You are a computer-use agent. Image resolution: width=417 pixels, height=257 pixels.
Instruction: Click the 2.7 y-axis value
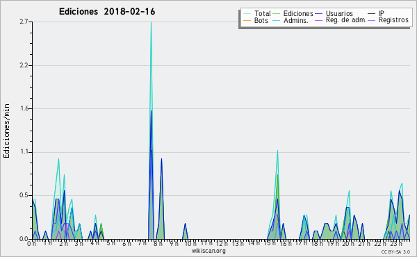(x=24, y=22)
